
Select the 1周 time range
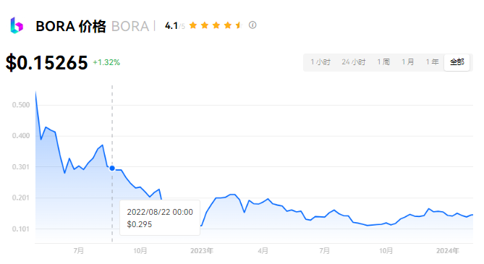click(383, 62)
